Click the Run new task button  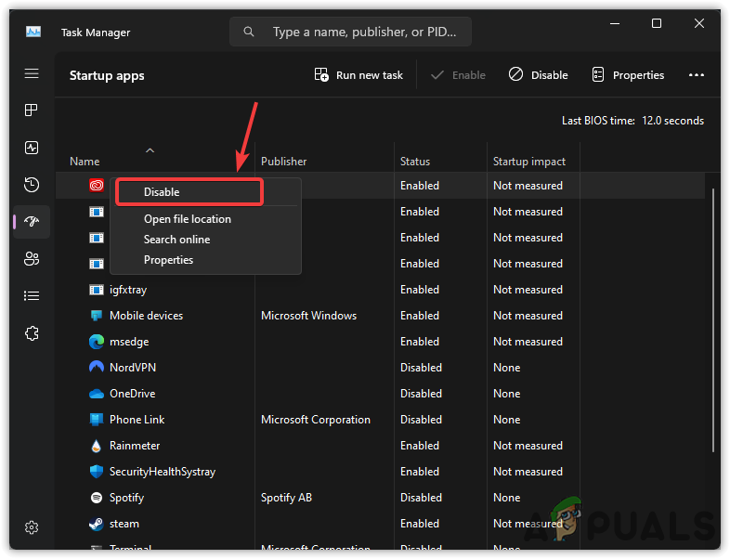pos(358,75)
